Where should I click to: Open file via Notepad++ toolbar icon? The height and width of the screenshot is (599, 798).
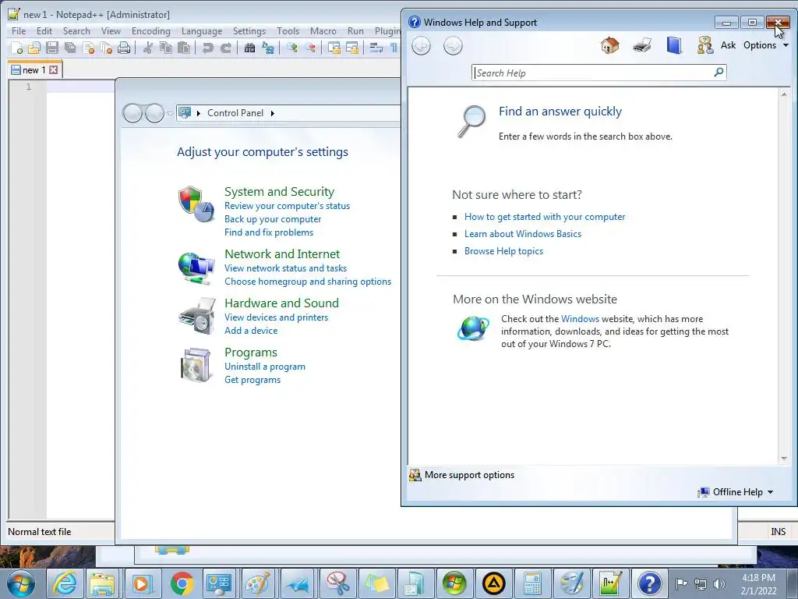click(34, 48)
